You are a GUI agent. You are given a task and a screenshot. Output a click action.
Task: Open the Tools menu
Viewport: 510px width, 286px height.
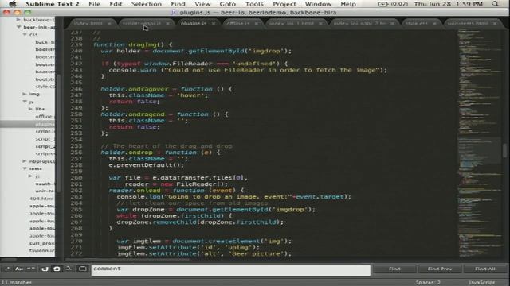tap(254, 4)
